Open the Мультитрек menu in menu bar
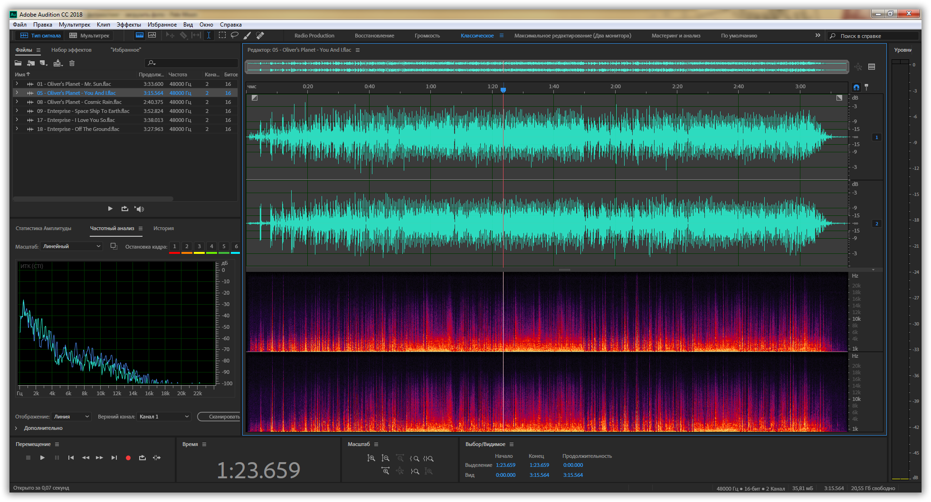 [75, 25]
